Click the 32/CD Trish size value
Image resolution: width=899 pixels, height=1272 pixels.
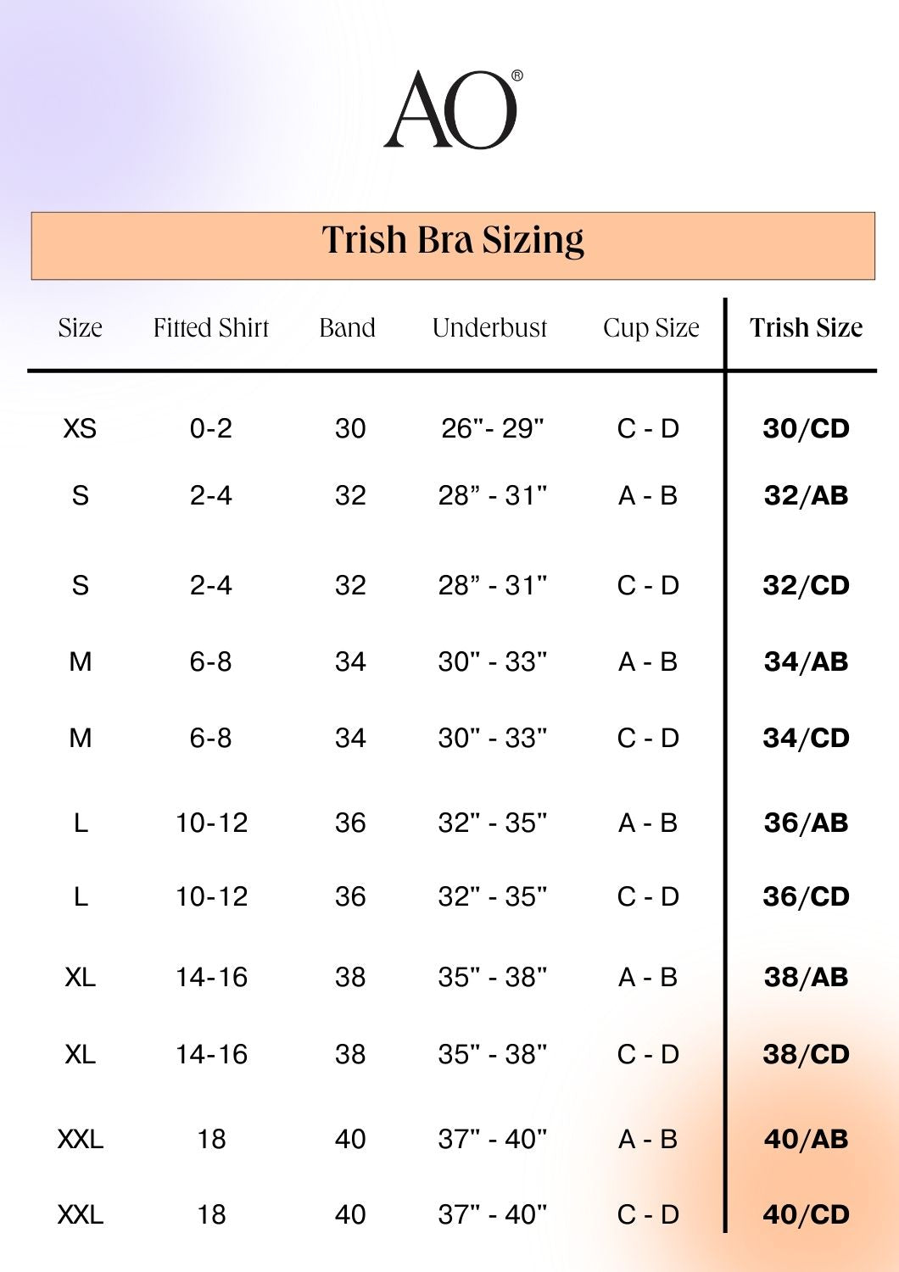pyautogui.click(x=806, y=585)
